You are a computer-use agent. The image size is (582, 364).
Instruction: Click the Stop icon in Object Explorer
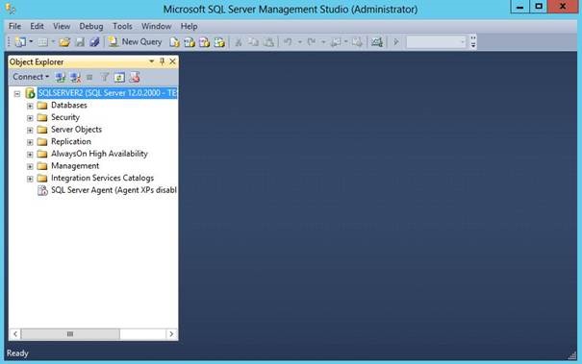pyautogui.click(x=89, y=77)
